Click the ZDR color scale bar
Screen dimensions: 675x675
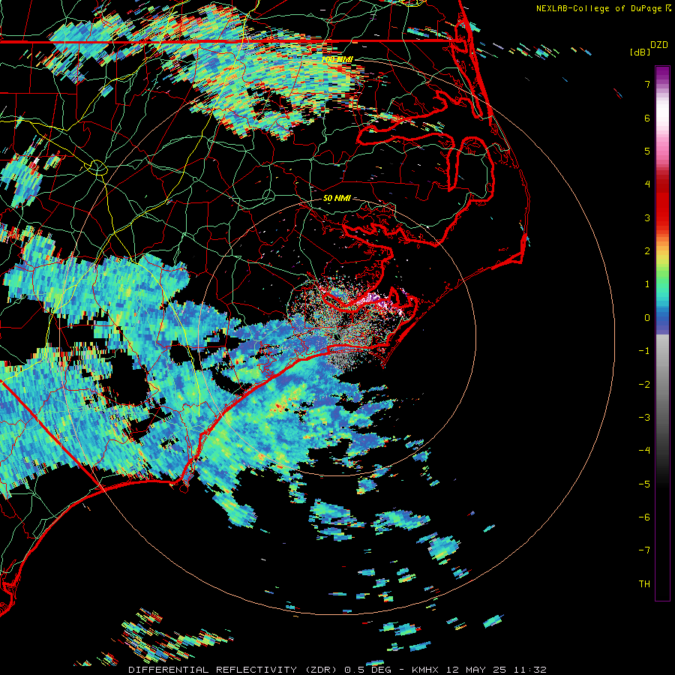[662, 333]
